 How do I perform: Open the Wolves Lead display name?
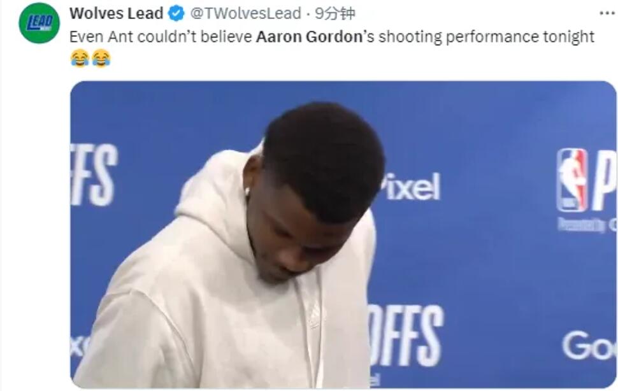tap(116, 13)
